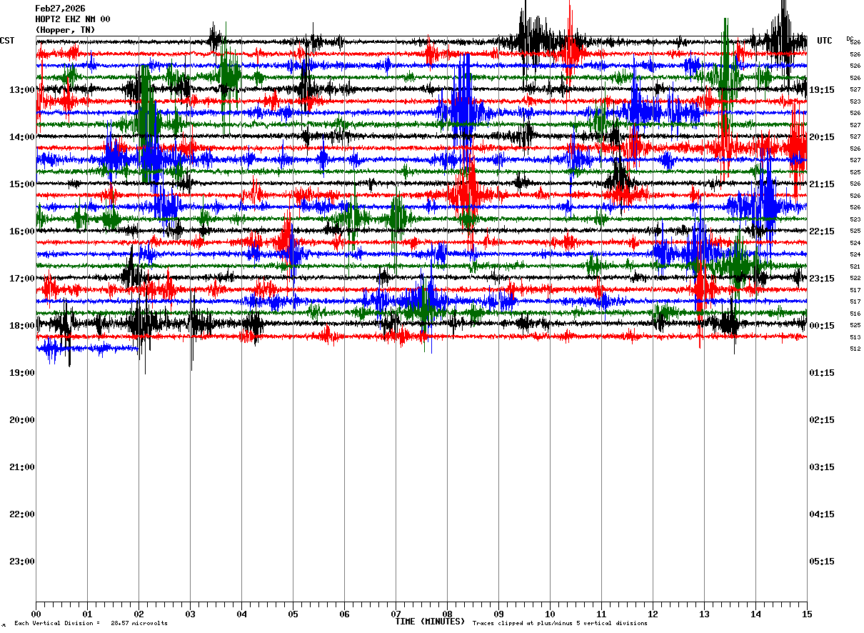Click the Feb27,2026 date label
Screen dimensions: 864x633
click(60, 9)
